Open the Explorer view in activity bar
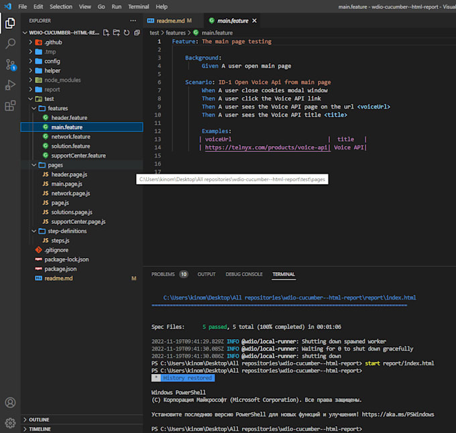The image size is (456, 433). click(x=10, y=23)
